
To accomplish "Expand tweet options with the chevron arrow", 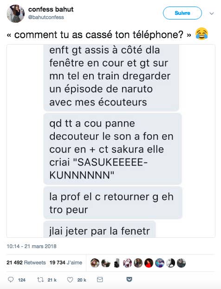I will pos(212,13).
